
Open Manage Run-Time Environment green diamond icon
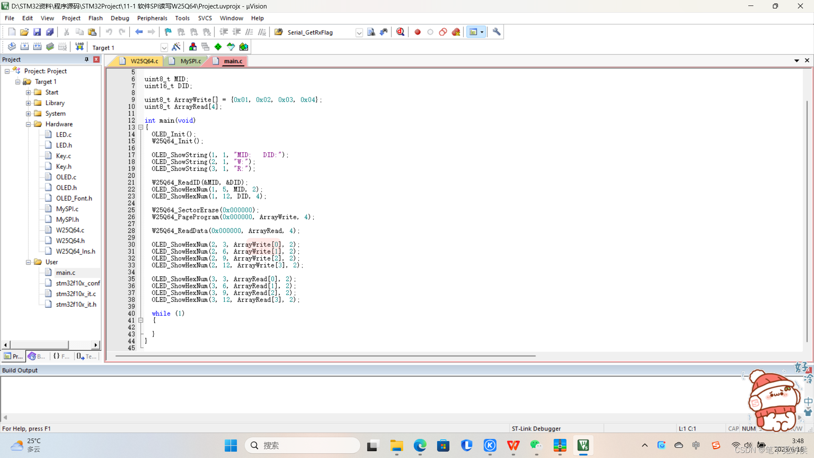pyautogui.click(x=218, y=47)
